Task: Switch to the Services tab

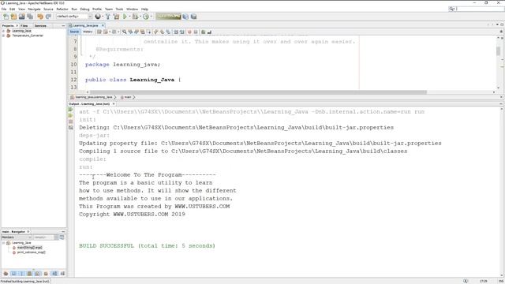Action: (x=40, y=25)
